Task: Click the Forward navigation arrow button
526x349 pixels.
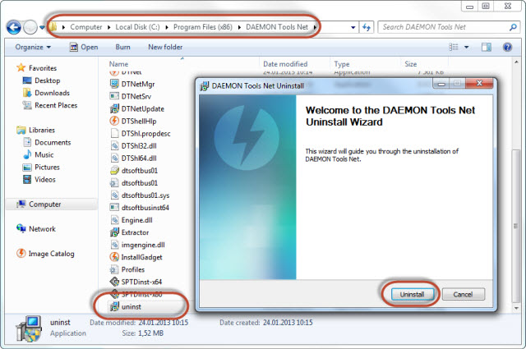Action: coord(30,27)
